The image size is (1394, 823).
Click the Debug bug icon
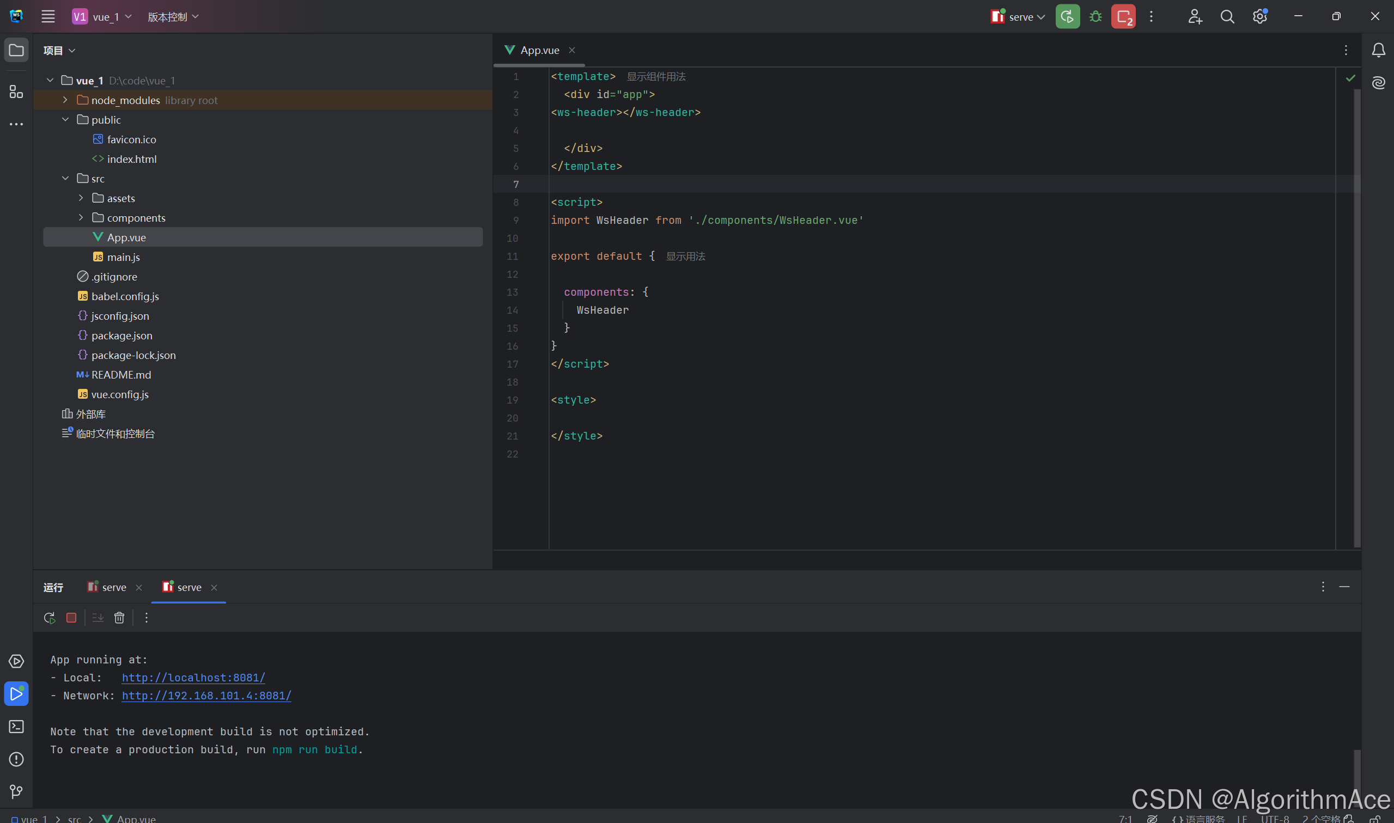(x=1095, y=17)
